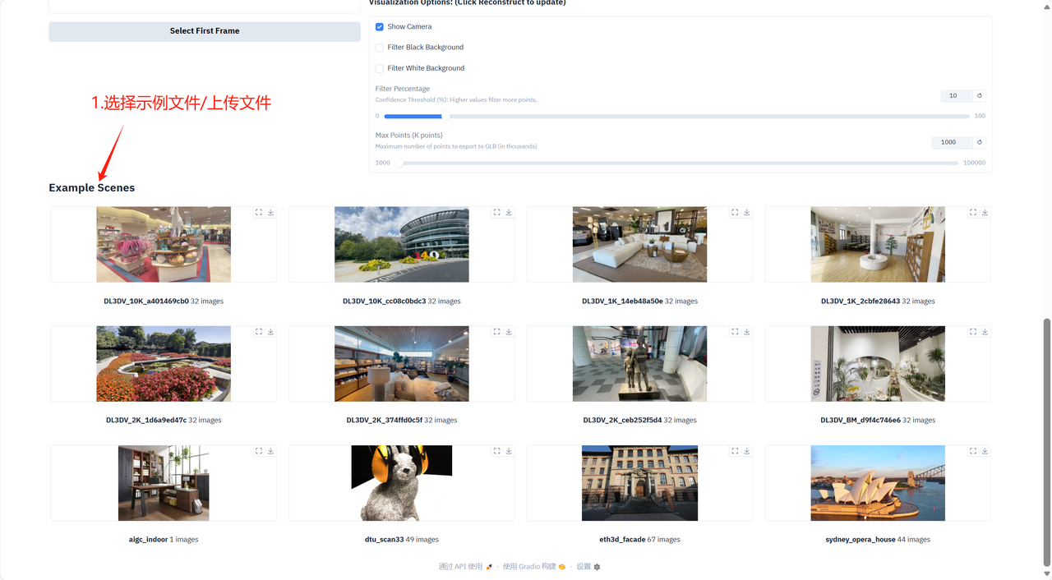This screenshot has height=580, width=1052.
Task: Select the DL3DV_2K_ceb252f5d4 statue thumbnail
Action: 639,364
